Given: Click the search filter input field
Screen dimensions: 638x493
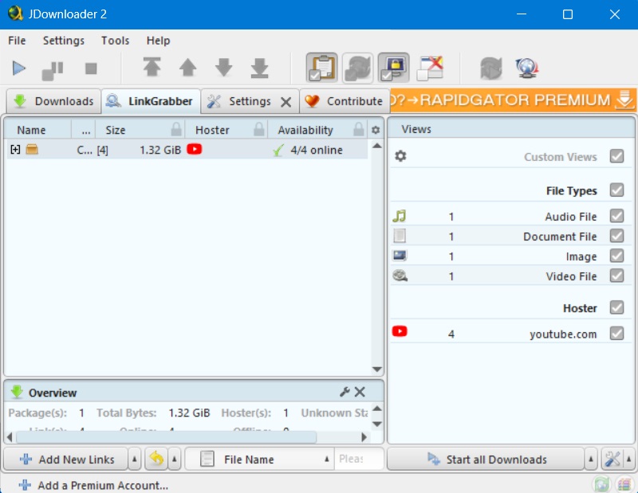Looking at the screenshot, I should pyautogui.click(x=357, y=459).
